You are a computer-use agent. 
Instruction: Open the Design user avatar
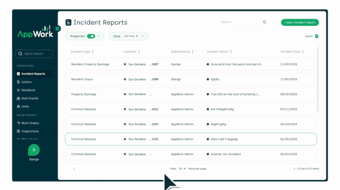coord(34,150)
